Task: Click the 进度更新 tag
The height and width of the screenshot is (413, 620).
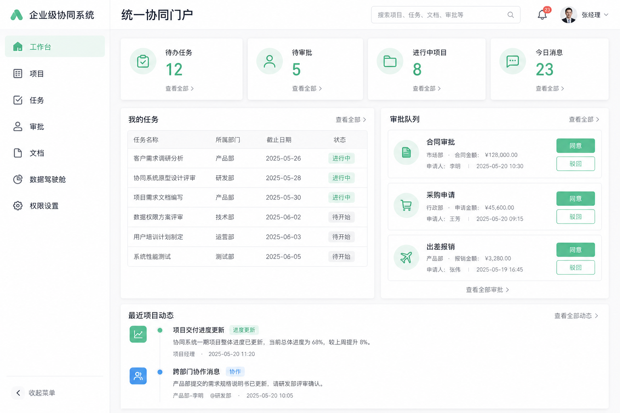Action: point(244,330)
